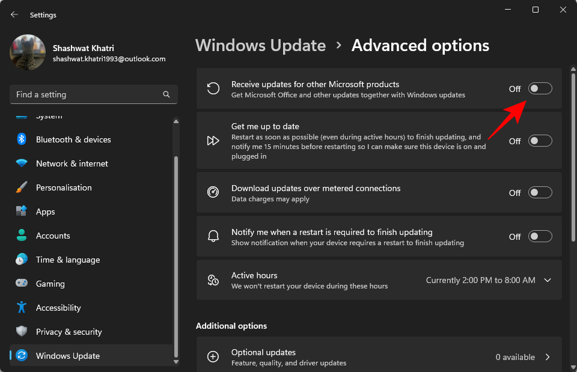Click the Bluetooth & devices icon
Viewport: 577px width, 372px height.
point(22,139)
